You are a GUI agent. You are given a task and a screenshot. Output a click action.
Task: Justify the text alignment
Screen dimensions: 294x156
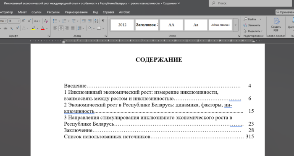73,28
